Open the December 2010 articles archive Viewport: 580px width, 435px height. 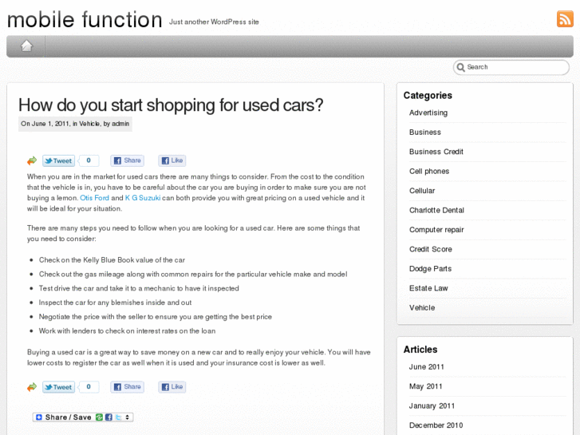pyautogui.click(x=436, y=425)
